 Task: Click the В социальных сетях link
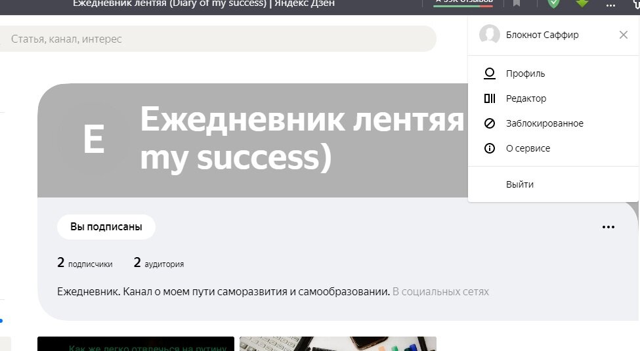click(x=440, y=291)
